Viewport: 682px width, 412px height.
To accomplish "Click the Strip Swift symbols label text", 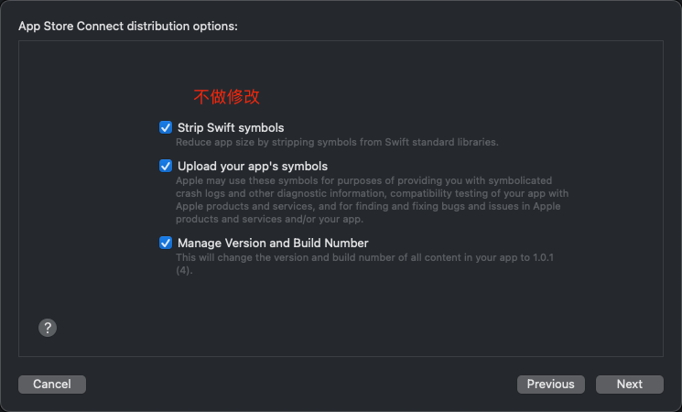I will [231, 127].
